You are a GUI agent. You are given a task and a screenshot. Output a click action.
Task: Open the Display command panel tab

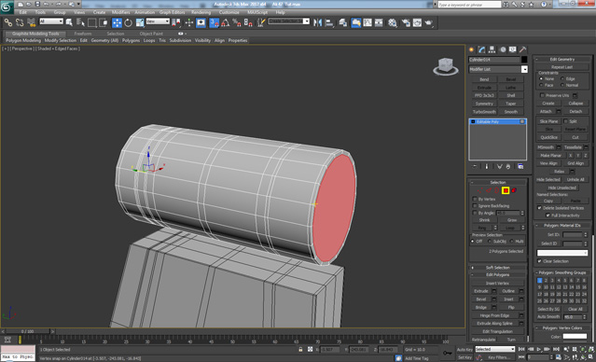coord(513,49)
